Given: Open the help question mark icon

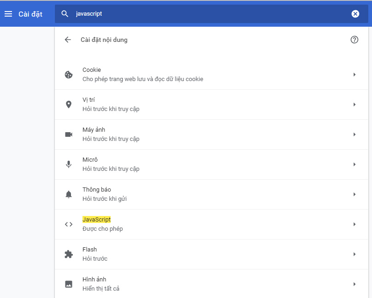Looking at the screenshot, I should tap(354, 40).
